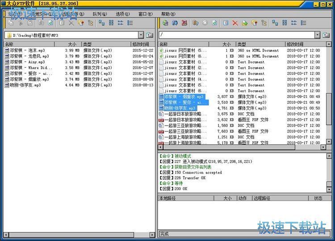Sort local files by 名称 column
Image resolution: width=335 pixels, height=241 pixels.
click(x=29, y=44)
